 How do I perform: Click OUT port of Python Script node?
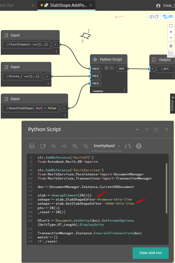(x=122, y=69)
